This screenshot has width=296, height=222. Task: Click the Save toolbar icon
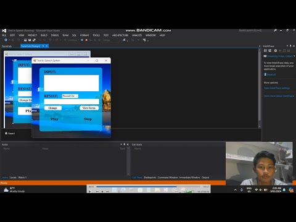coord(30,40)
